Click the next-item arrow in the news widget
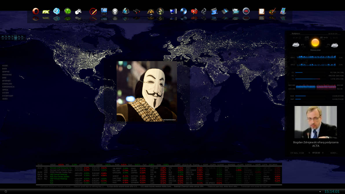This screenshot has height=194, width=345. point(323,153)
